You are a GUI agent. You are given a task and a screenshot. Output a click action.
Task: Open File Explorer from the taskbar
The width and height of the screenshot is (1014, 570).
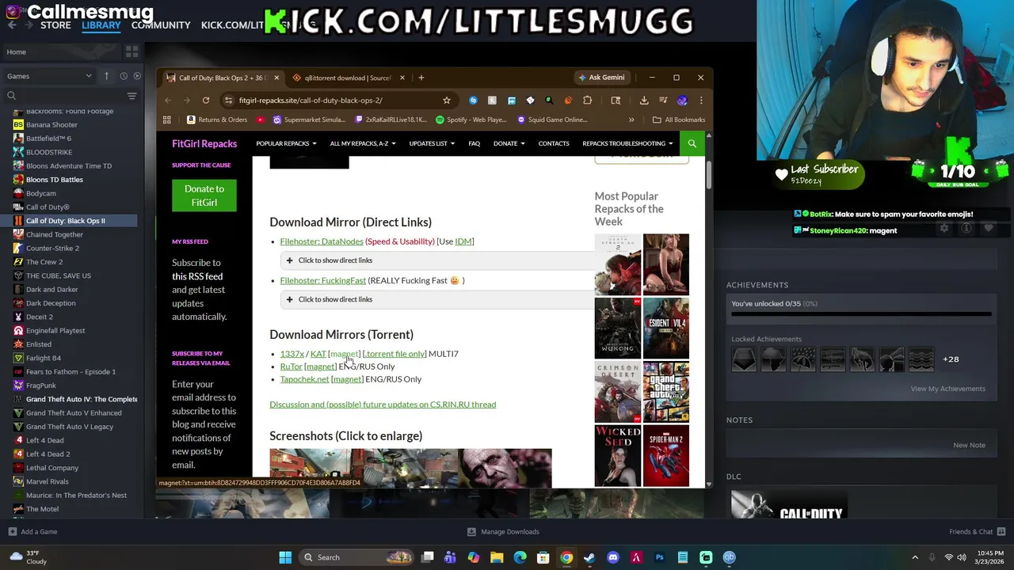pyautogui.click(x=497, y=557)
